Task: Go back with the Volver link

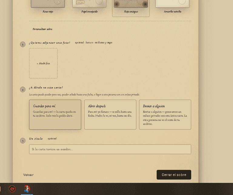Action: coord(28,175)
